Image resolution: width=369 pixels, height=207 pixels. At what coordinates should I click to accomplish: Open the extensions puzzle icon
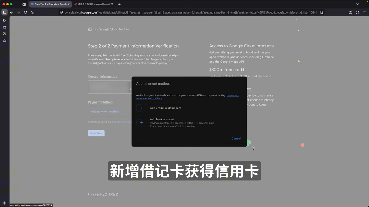[x=358, y=12]
